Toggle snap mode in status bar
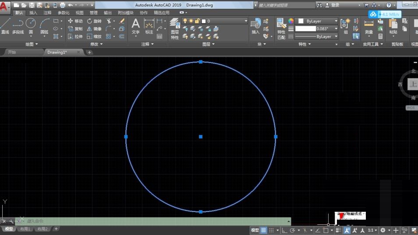Image resolution: width=418 pixels, height=235 pixels. (271, 230)
